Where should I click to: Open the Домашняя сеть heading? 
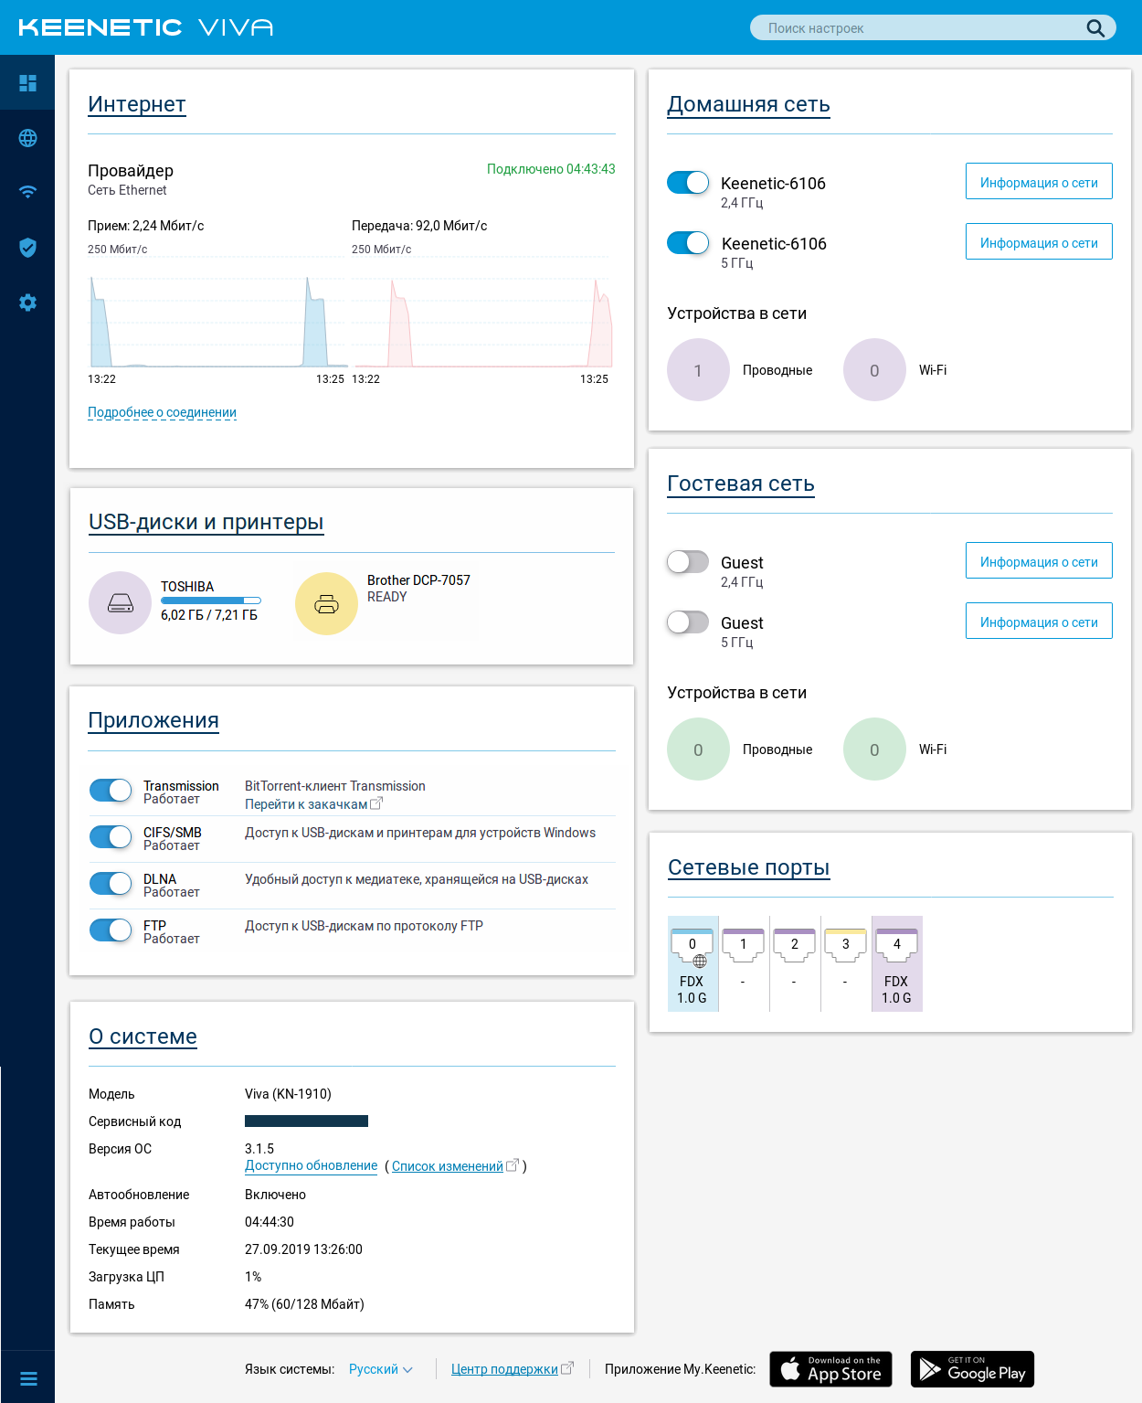pos(748,104)
